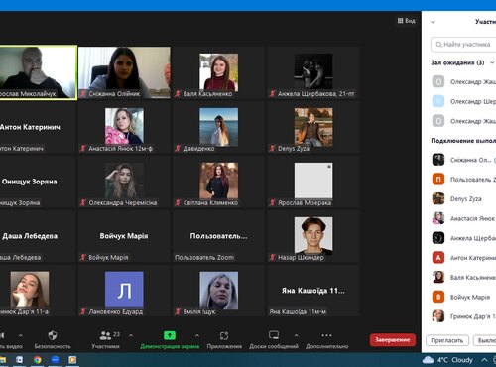This screenshot has height=367, width=496.
Task: Click the Пригласить invite button
Action: click(x=446, y=340)
